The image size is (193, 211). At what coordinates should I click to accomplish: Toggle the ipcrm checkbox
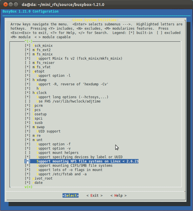(28, 106)
